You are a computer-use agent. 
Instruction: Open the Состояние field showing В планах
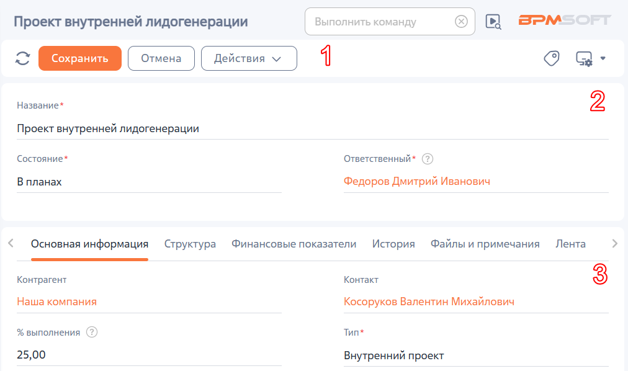[x=149, y=182]
